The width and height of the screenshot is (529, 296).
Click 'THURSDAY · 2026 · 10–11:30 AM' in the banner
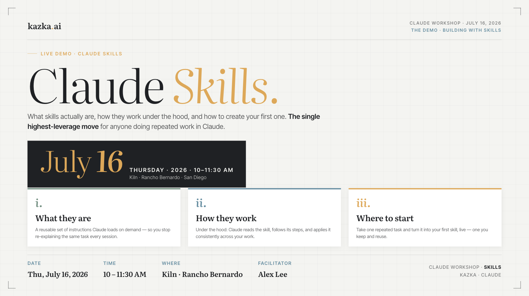tap(181, 170)
